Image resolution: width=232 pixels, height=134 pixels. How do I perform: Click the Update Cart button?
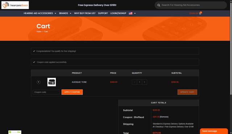[x=187, y=92]
